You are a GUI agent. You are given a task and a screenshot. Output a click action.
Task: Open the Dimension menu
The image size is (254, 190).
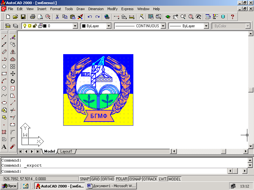coord(96,9)
